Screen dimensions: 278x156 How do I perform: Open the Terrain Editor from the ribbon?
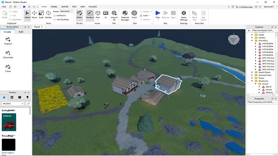[x=79, y=15]
